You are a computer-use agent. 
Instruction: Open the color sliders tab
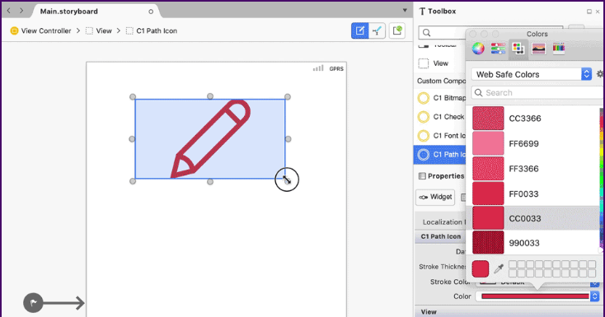point(498,49)
